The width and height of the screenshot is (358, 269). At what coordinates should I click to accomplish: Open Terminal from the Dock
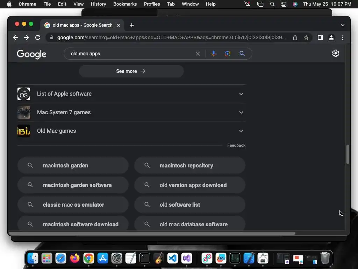click(145, 258)
